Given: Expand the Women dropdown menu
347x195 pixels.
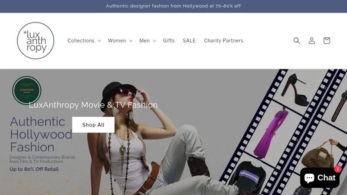Looking at the screenshot, I should 120,41.
